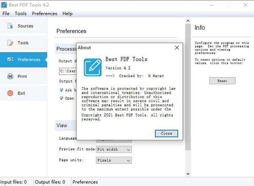
Task: Click the output directory path field
Action: tap(68, 71)
